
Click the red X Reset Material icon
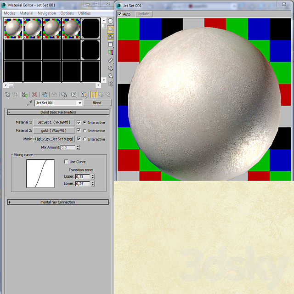pyautogui.click(x=34, y=95)
